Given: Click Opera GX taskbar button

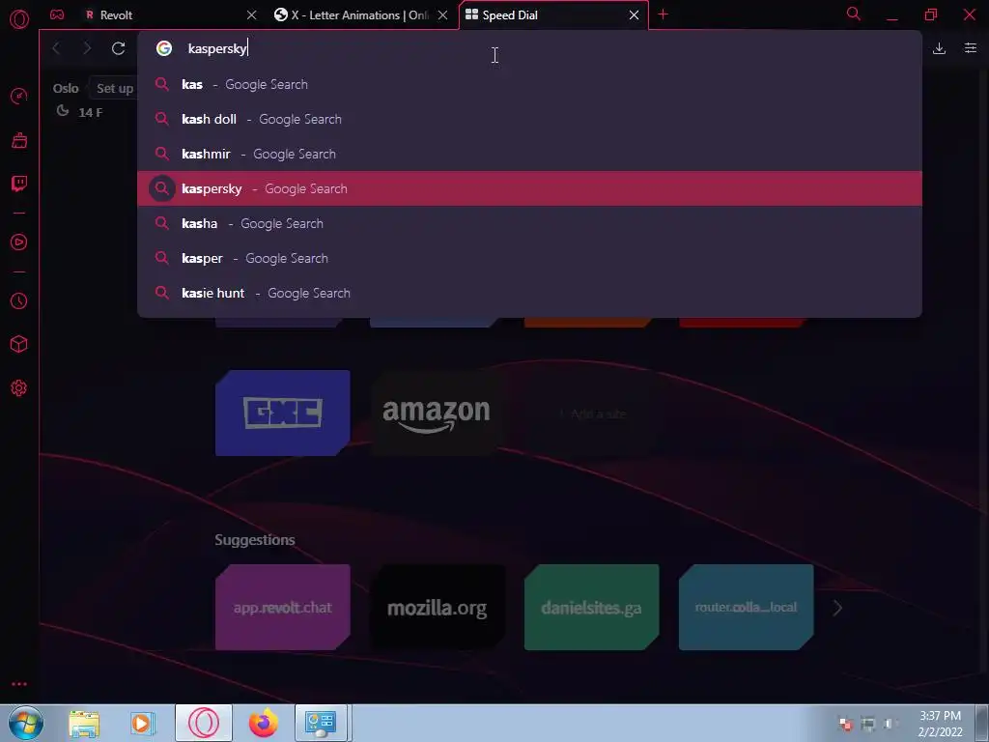Looking at the screenshot, I should pyautogui.click(x=204, y=723).
